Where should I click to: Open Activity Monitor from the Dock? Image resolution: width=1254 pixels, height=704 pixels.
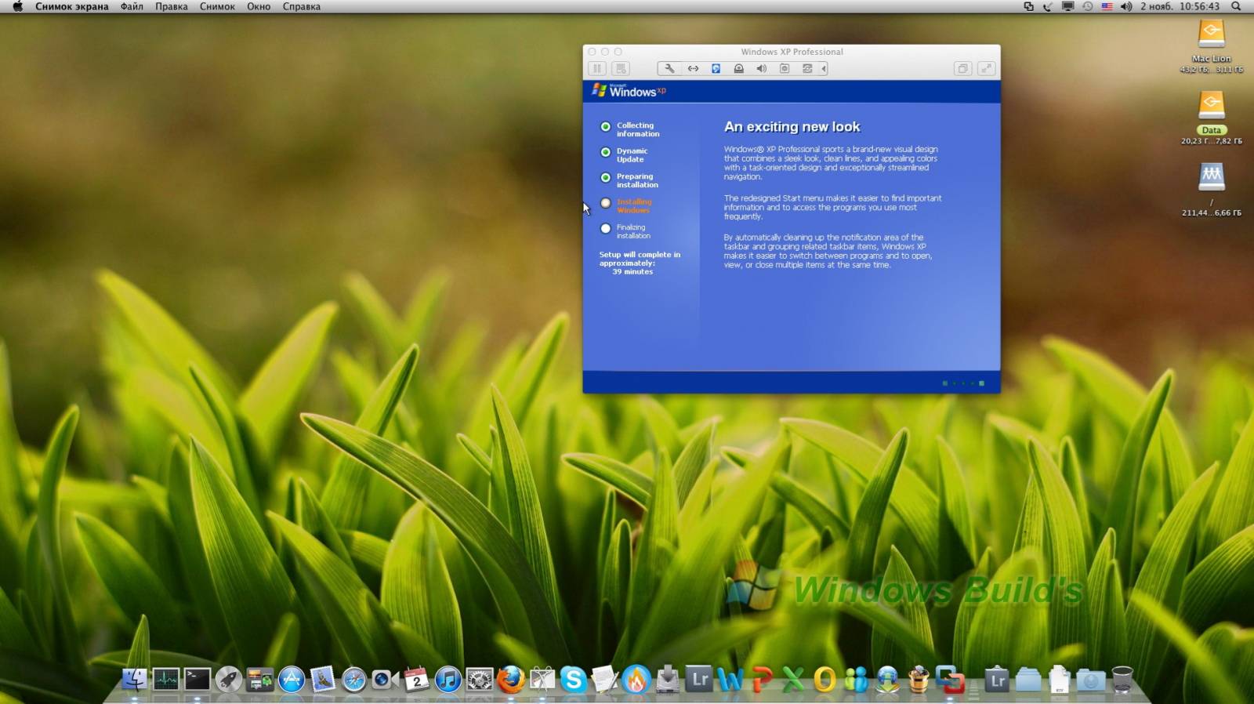click(x=166, y=679)
